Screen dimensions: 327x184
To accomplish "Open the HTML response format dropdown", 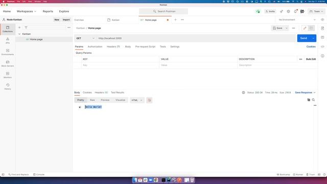I will 137,100.
